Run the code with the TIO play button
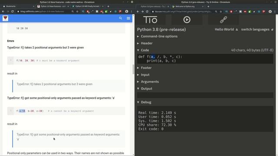The height and width of the screenshot is (156, 278). point(187,19)
